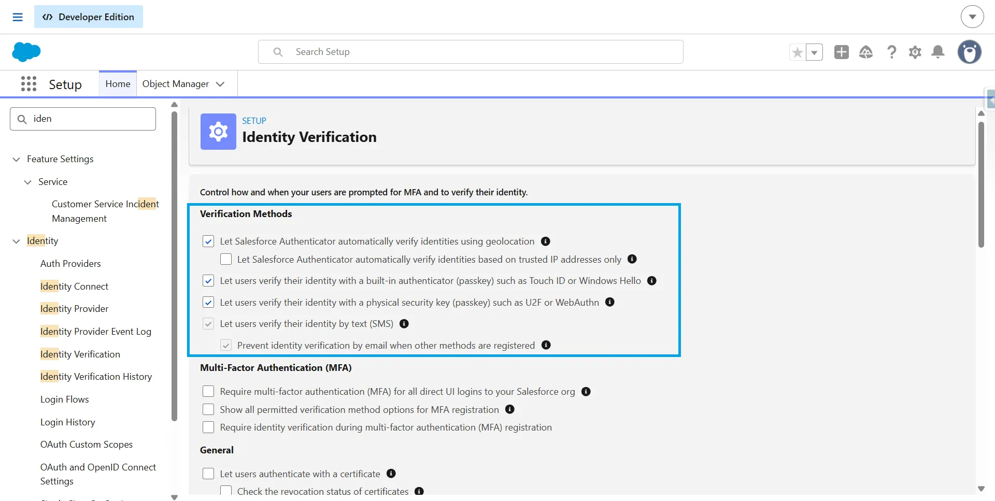This screenshot has height=501, width=995.
Task: Open Auth Providers in sidebar
Action: (x=70, y=264)
